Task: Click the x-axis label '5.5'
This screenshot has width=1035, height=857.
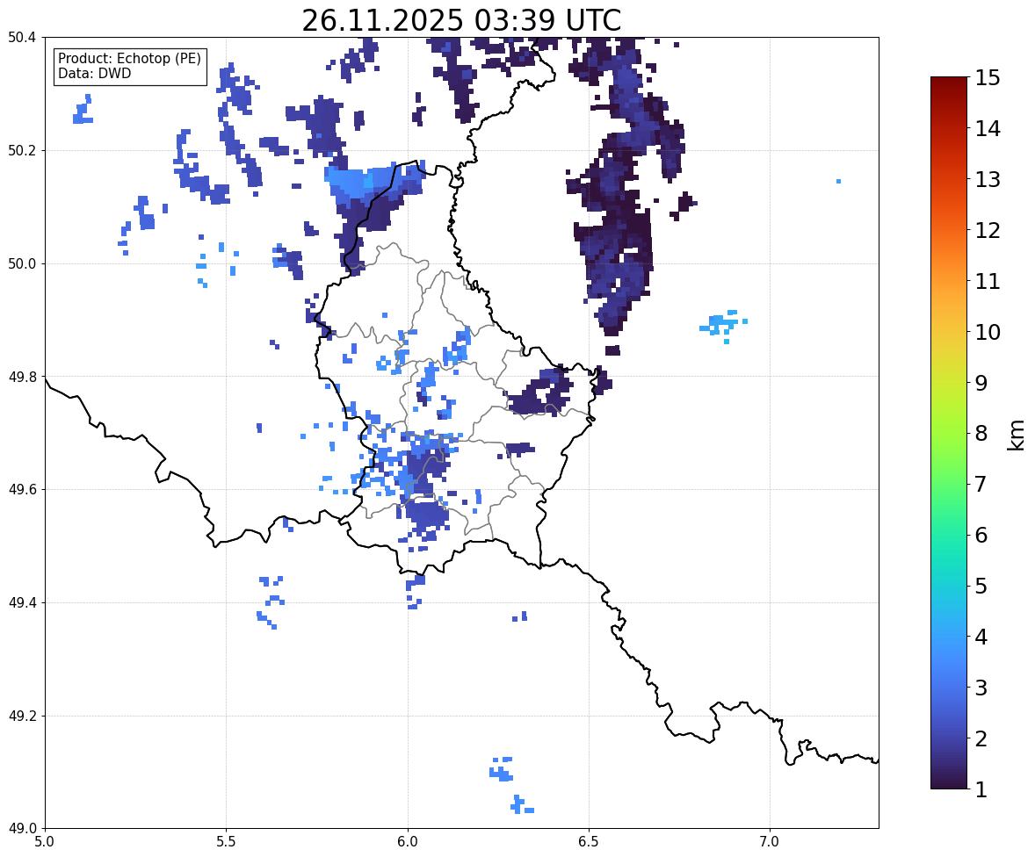Action: [227, 842]
